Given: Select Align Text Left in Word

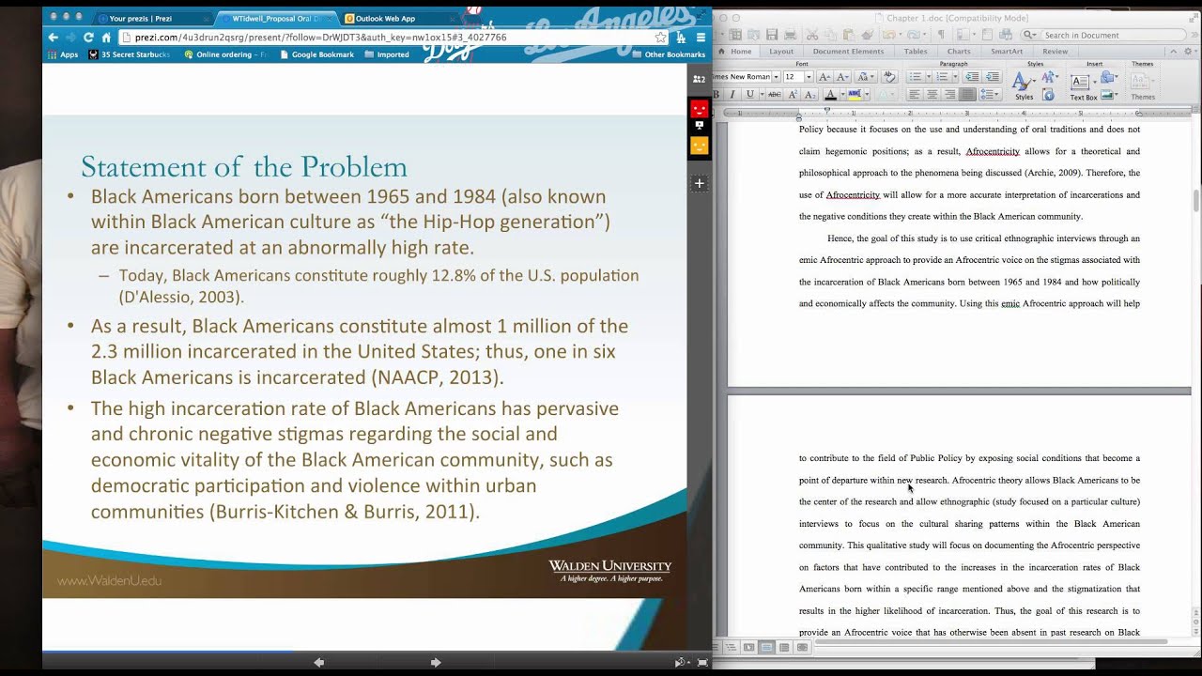Looking at the screenshot, I should click(x=915, y=94).
